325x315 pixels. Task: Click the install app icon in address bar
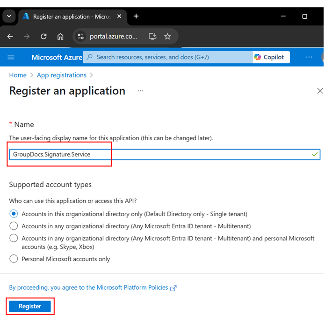pos(152,37)
